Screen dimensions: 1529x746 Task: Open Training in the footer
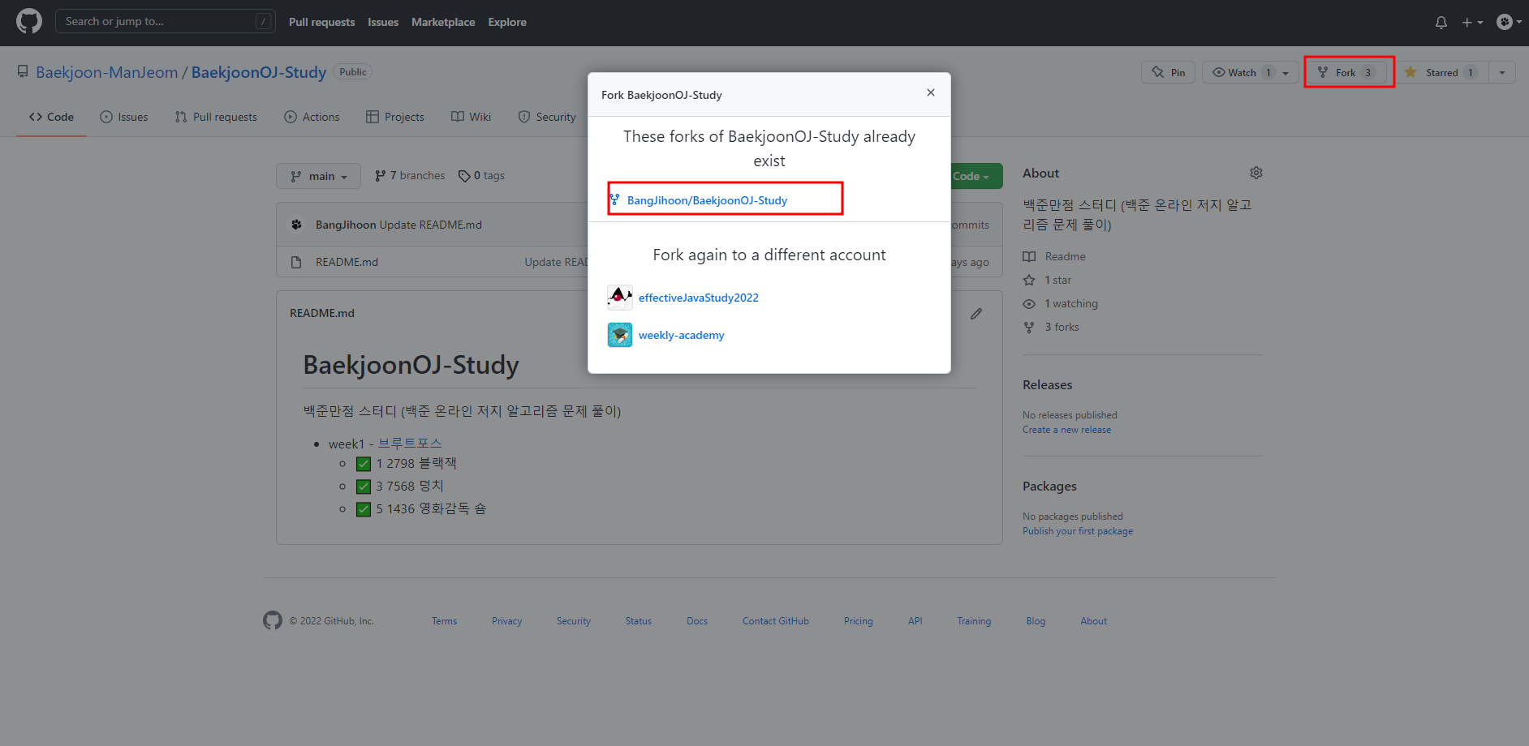tap(974, 621)
